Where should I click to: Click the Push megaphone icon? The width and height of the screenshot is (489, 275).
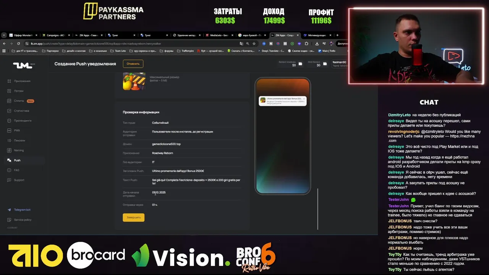[x=9, y=160]
